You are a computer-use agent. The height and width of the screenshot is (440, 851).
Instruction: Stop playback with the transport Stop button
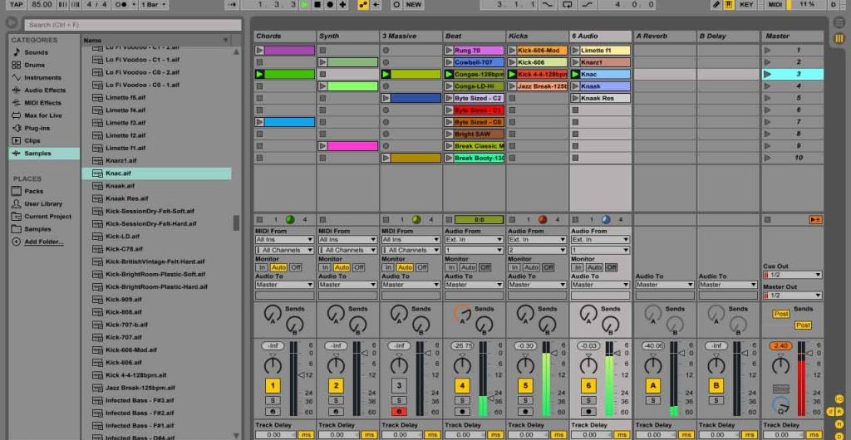(x=317, y=4)
